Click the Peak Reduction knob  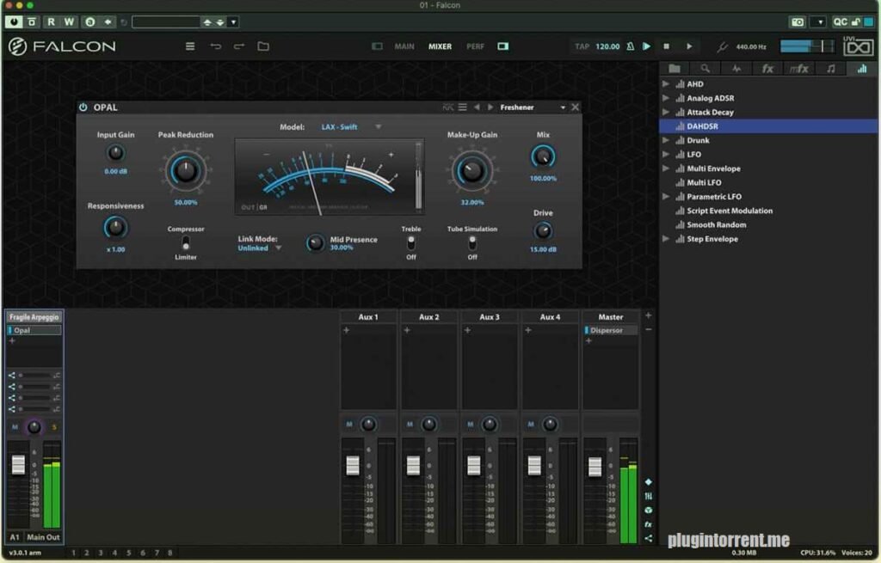point(186,171)
